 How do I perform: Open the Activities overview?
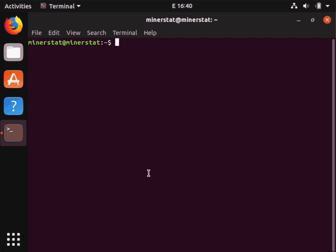(x=18, y=6)
